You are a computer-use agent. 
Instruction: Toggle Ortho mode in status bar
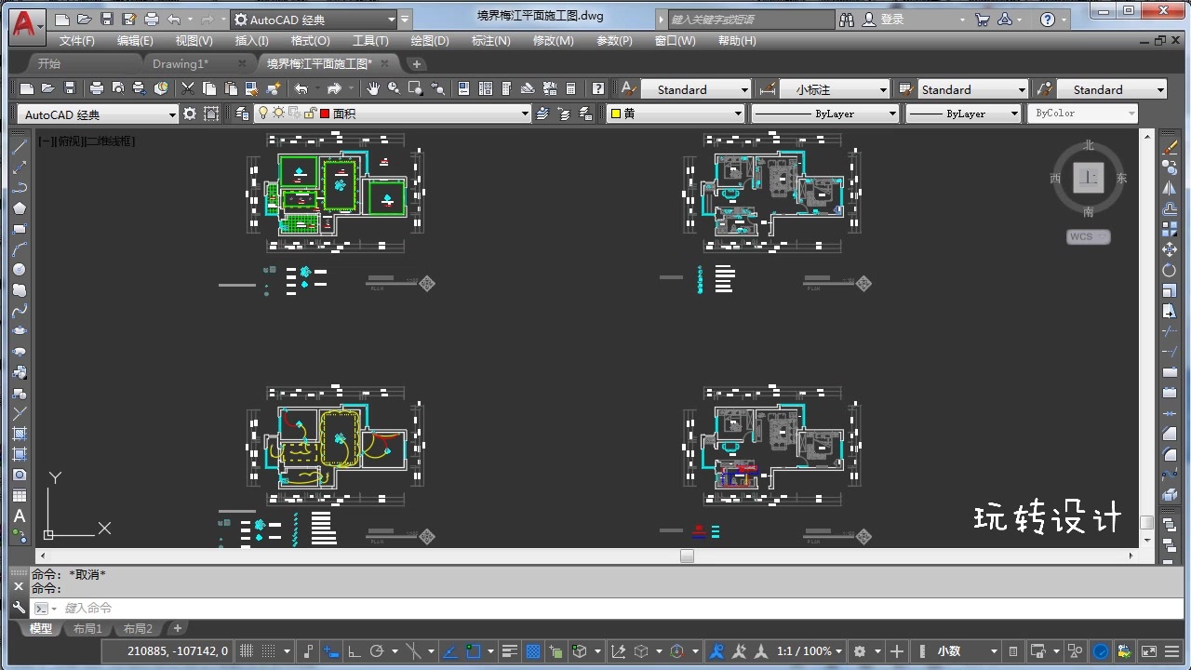[x=354, y=651]
